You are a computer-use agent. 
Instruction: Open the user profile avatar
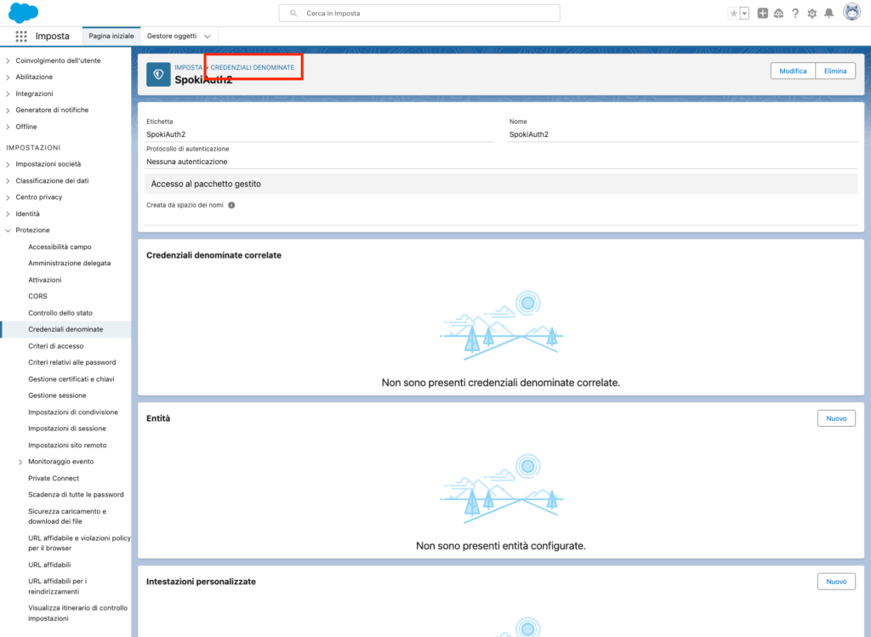click(851, 13)
